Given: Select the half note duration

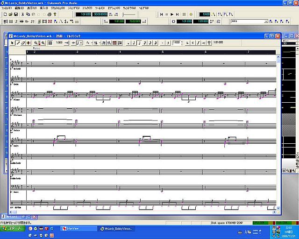Looking at the screenshot, I should coord(134,43).
